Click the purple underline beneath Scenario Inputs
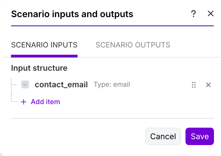The image size is (221, 156). click(44, 56)
